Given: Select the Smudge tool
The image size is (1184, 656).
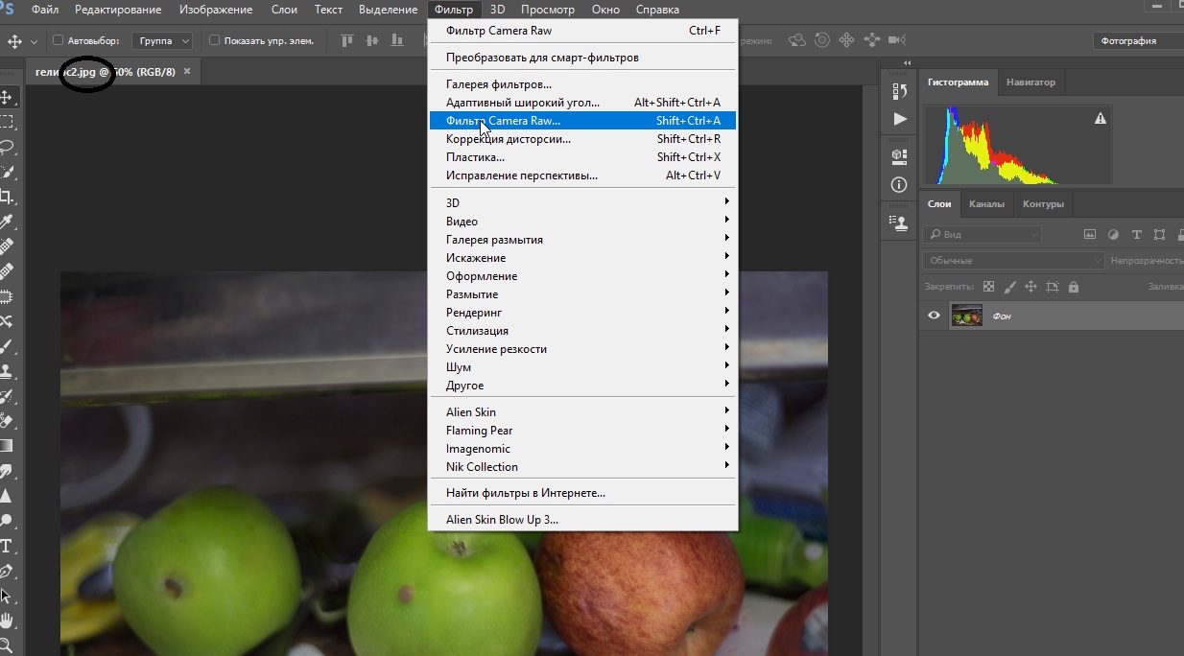Looking at the screenshot, I should [6, 471].
